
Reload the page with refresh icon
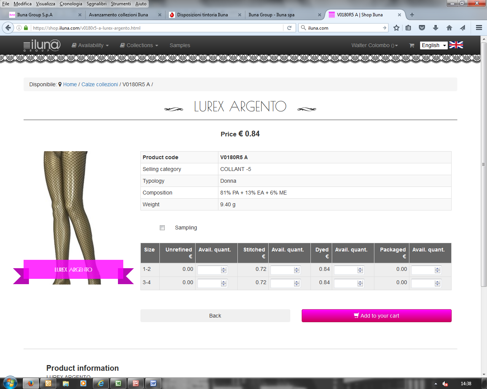289,28
